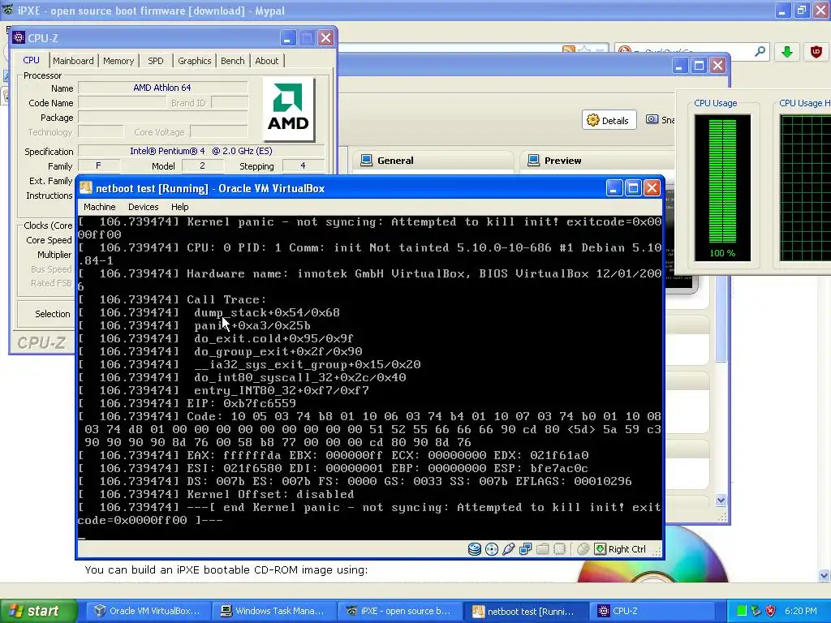Screen dimensions: 831x623
Task: Switch to the Memory tab in CPU-Z
Action: 118,60
